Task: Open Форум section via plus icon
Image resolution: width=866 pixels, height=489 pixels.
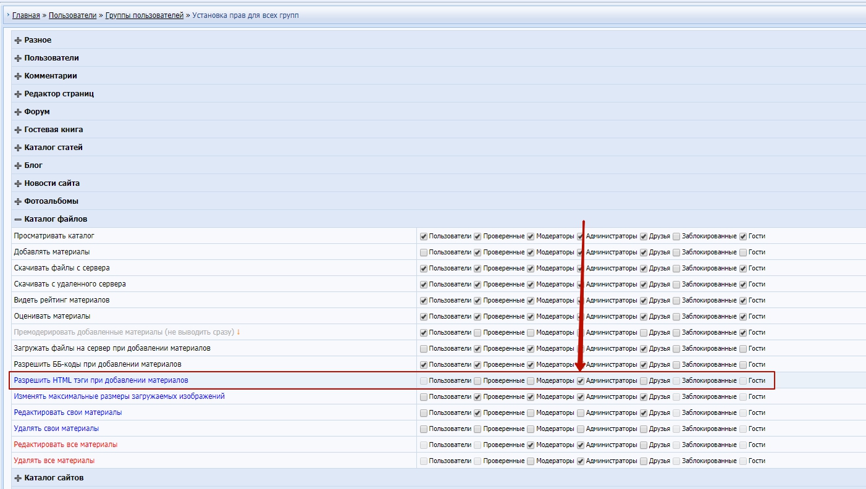Action: (x=18, y=112)
